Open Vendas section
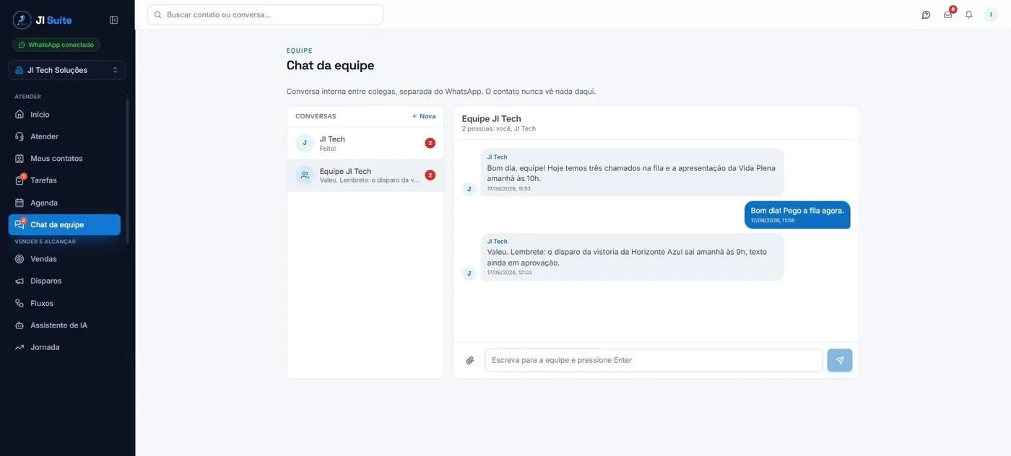This screenshot has height=456, width=1011. tap(64, 259)
